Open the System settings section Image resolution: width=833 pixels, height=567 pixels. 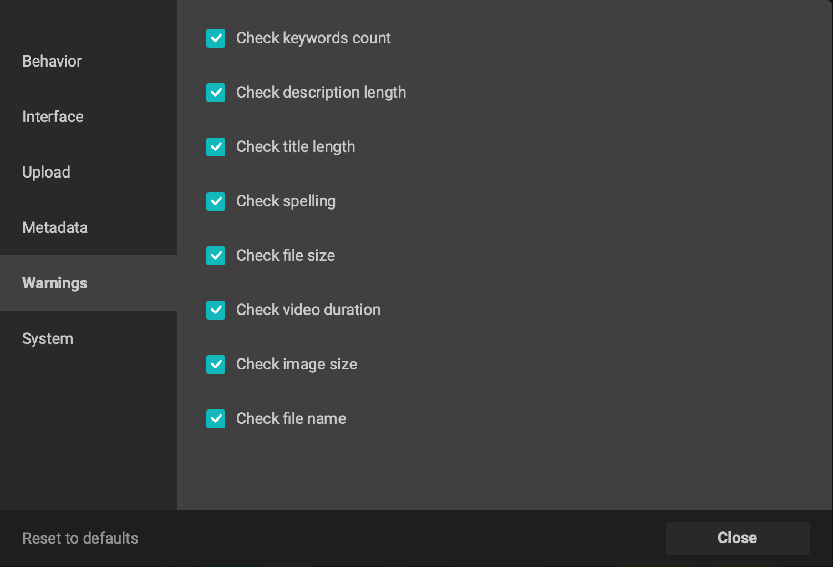point(48,338)
